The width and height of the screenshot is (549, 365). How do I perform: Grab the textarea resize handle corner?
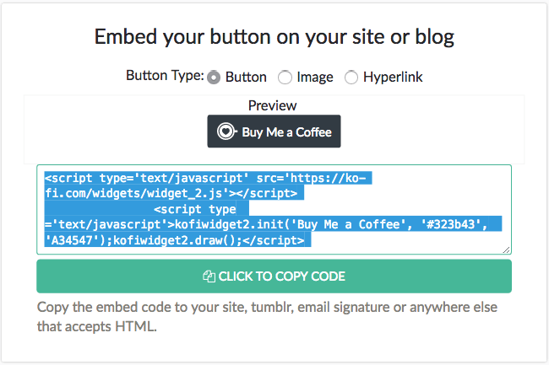506,250
